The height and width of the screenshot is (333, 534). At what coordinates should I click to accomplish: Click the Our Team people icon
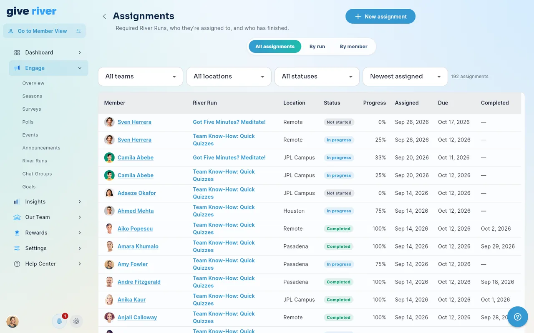click(17, 217)
